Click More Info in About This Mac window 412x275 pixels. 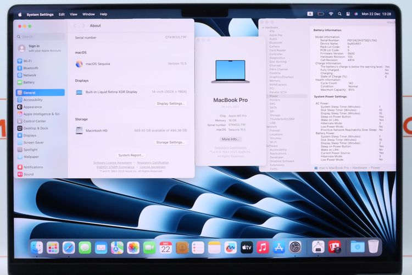[x=230, y=139]
